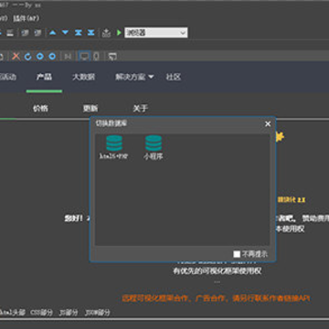Open the html头部 bottom tab
The image size is (329, 329).
click(x=12, y=313)
